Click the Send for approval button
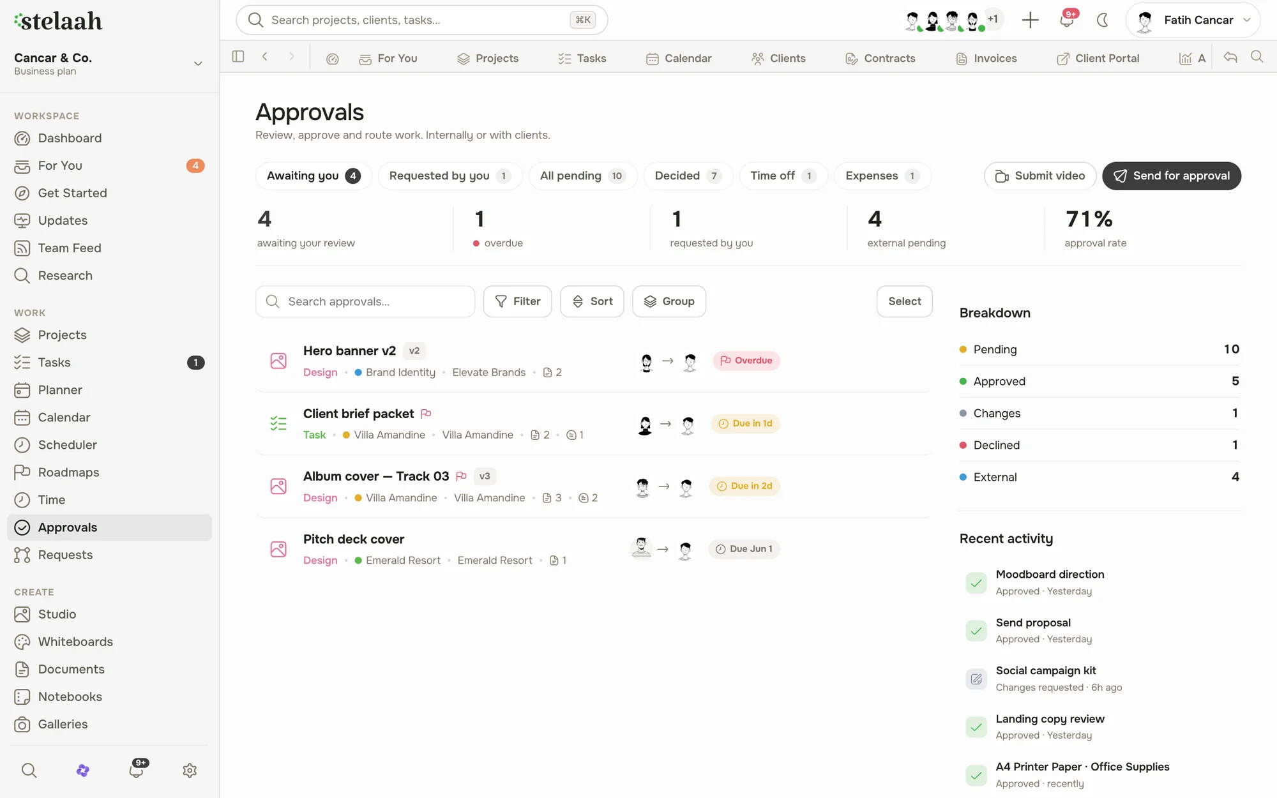The width and height of the screenshot is (1277, 798). (x=1172, y=176)
